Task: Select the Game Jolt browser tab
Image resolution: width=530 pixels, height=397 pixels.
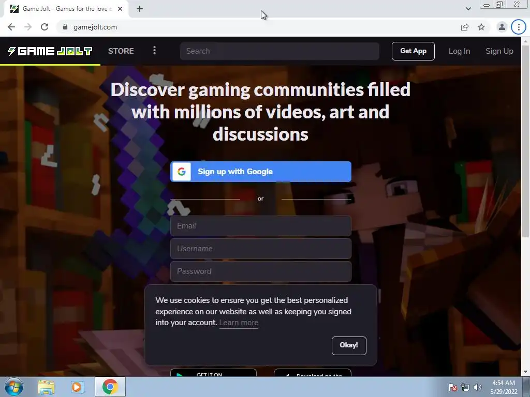Action: [x=66, y=9]
